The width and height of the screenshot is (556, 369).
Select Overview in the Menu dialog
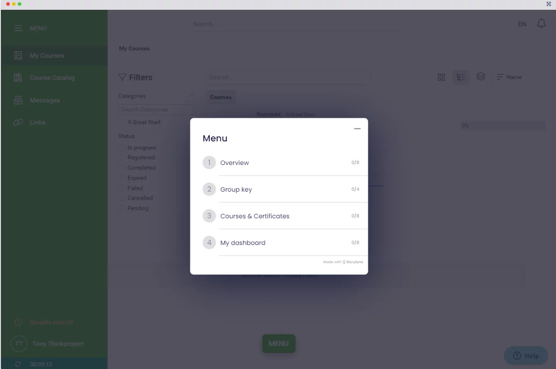click(234, 163)
